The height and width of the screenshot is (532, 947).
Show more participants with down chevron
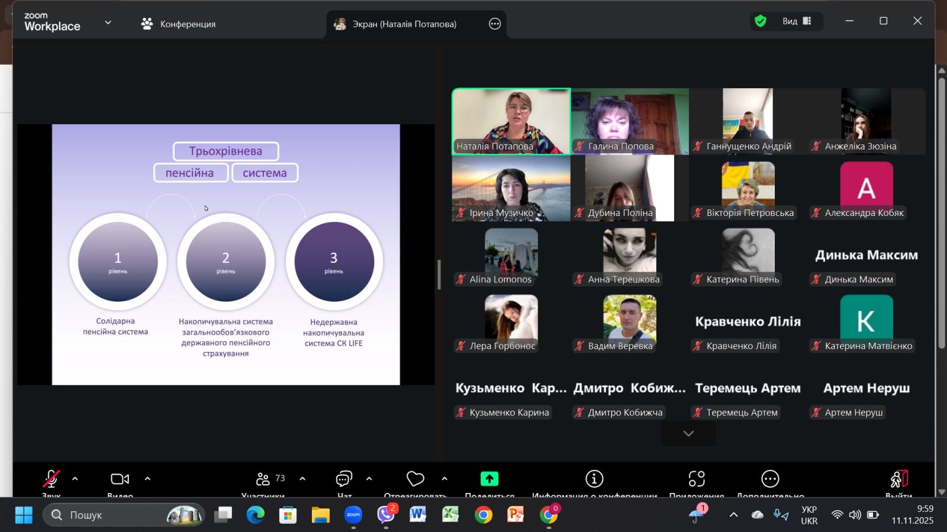688,434
